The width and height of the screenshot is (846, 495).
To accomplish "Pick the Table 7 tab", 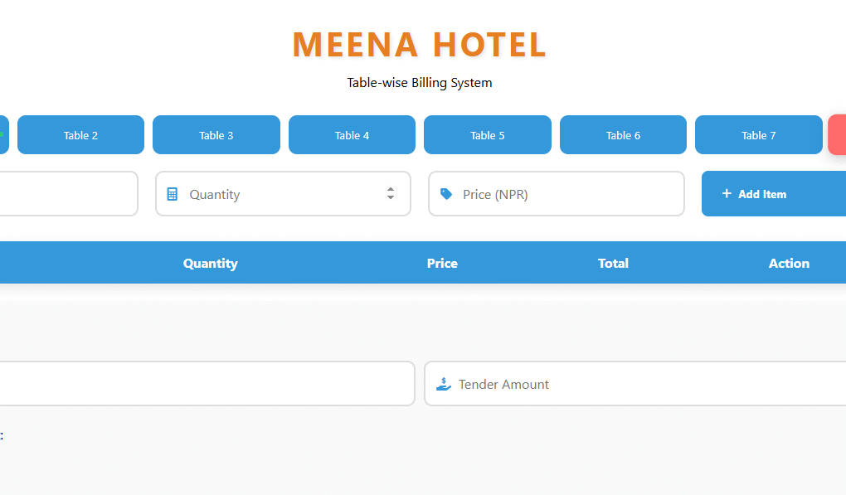I will coord(758,135).
